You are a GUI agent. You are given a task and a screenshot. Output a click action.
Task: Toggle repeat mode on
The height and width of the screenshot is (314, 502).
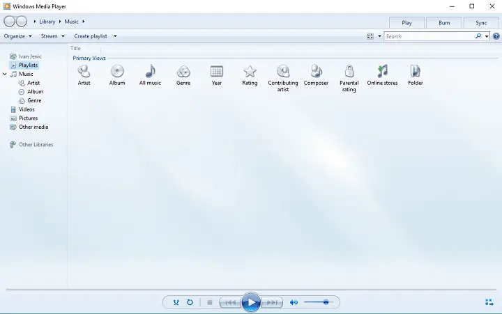pos(190,302)
